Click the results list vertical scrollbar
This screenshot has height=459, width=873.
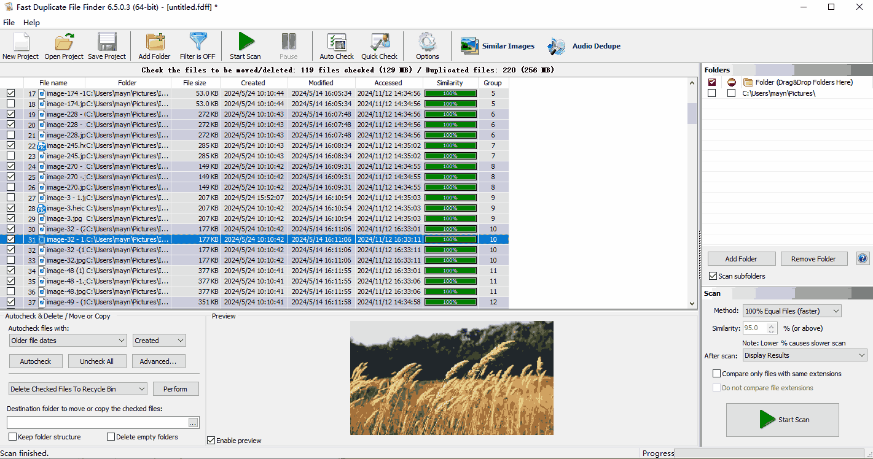click(692, 193)
